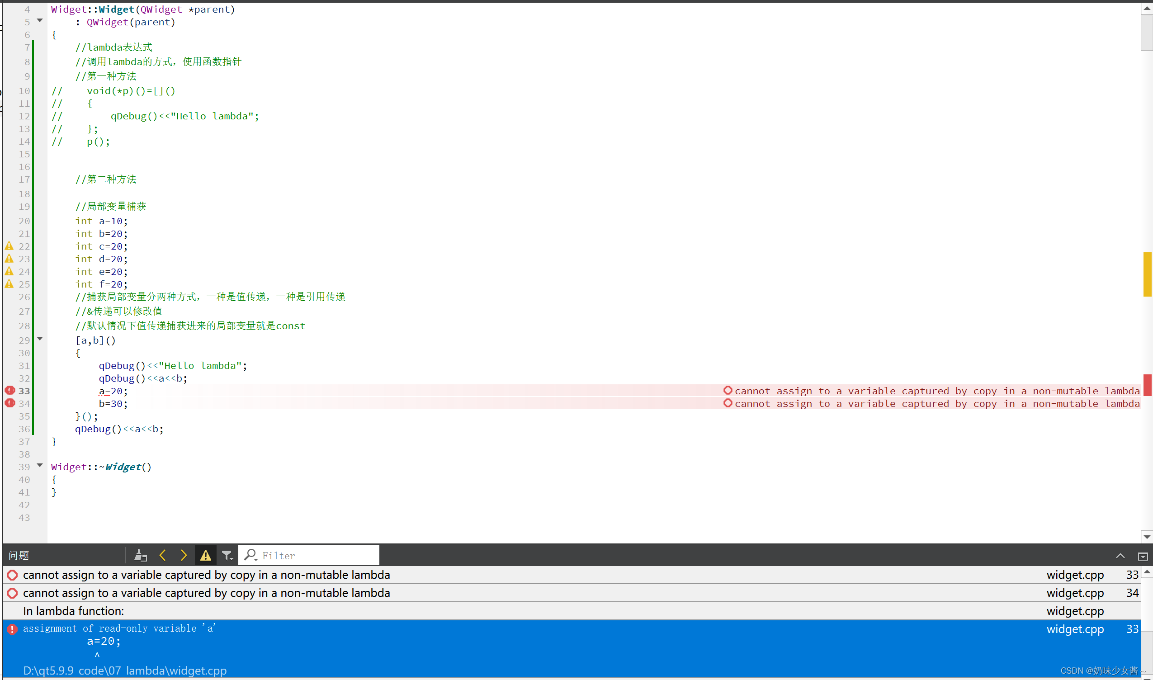The height and width of the screenshot is (680, 1153).
Task: Click 'QWidget(parent)' initializer on line 5
Action: [131, 22]
